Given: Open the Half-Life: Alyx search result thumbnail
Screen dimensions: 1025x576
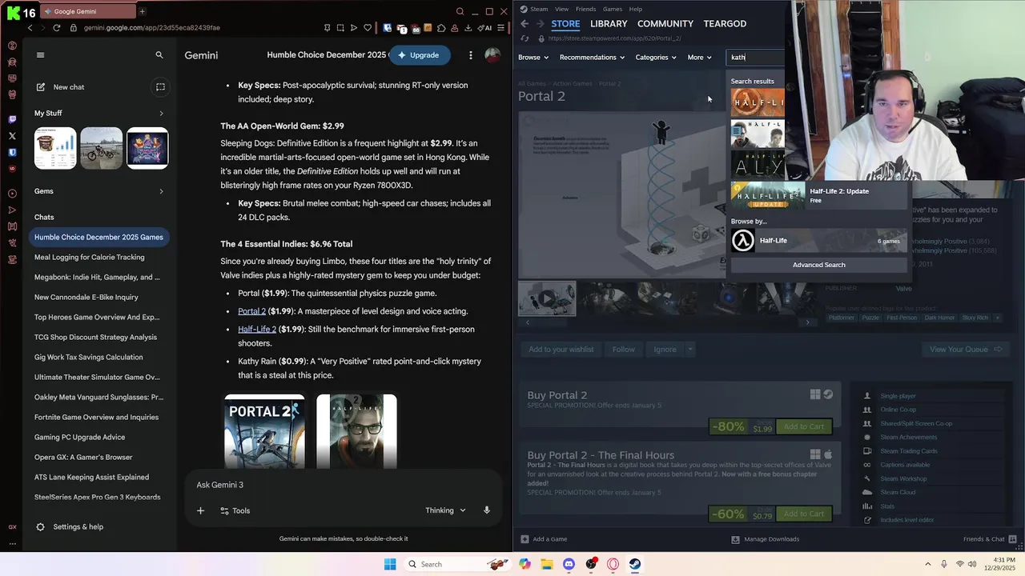Looking at the screenshot, I should (758, 166).
